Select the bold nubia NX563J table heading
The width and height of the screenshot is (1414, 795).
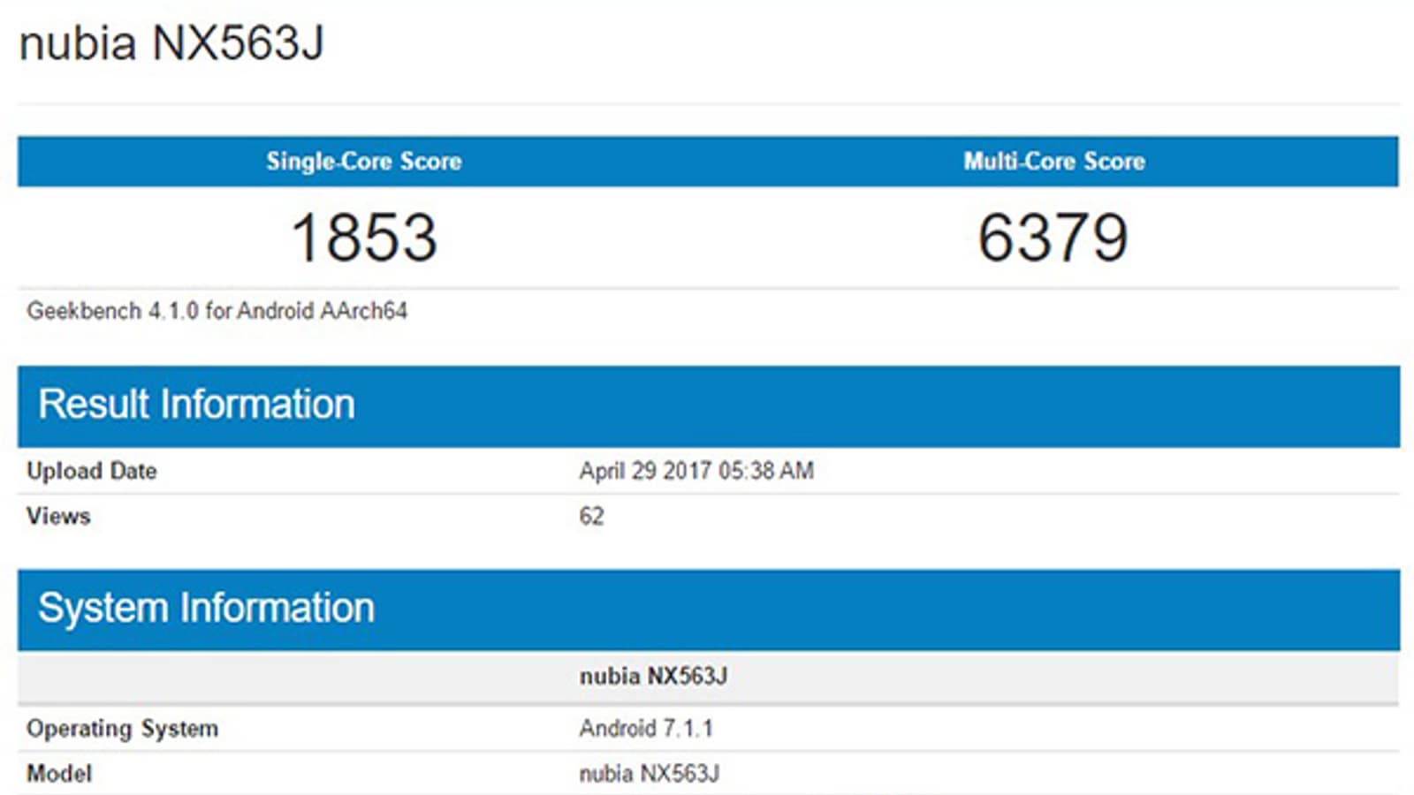point(653,677)
